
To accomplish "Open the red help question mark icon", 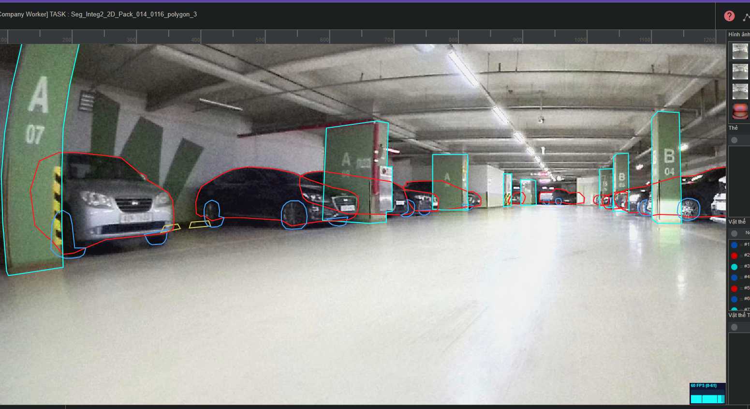I will (x=729, y=16).
